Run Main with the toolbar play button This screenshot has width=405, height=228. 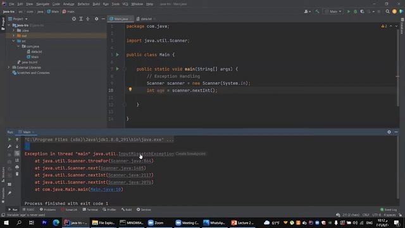(x=349, y=11)
